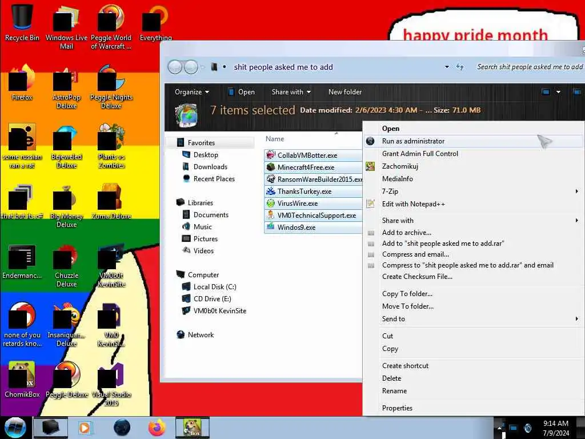Open Peggle World of Warcraft desktop icon
The height and width of the screenshot is (439, 585).
tap(111, 27)
